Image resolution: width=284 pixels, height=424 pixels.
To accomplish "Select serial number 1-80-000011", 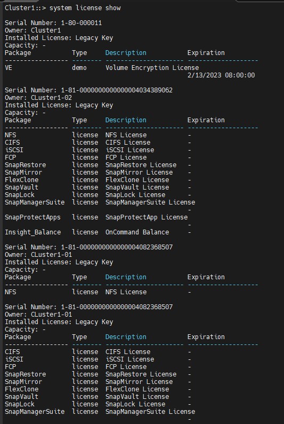I will tap(82, 23).
